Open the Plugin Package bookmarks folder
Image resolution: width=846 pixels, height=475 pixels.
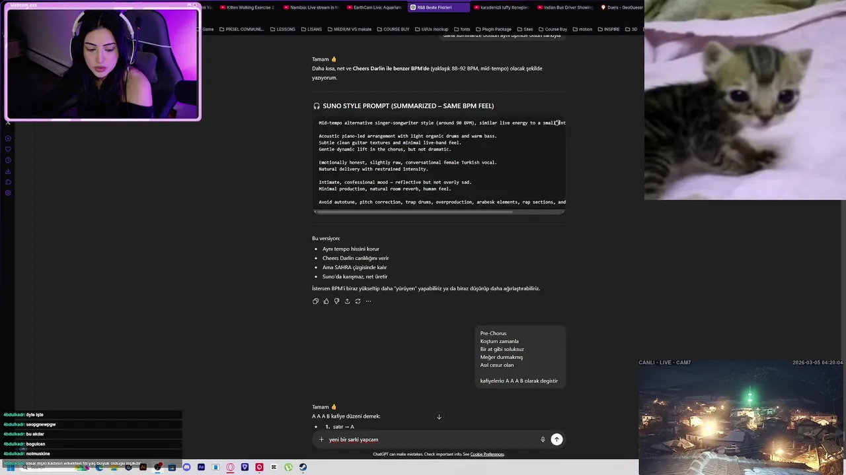pos(493,29)
